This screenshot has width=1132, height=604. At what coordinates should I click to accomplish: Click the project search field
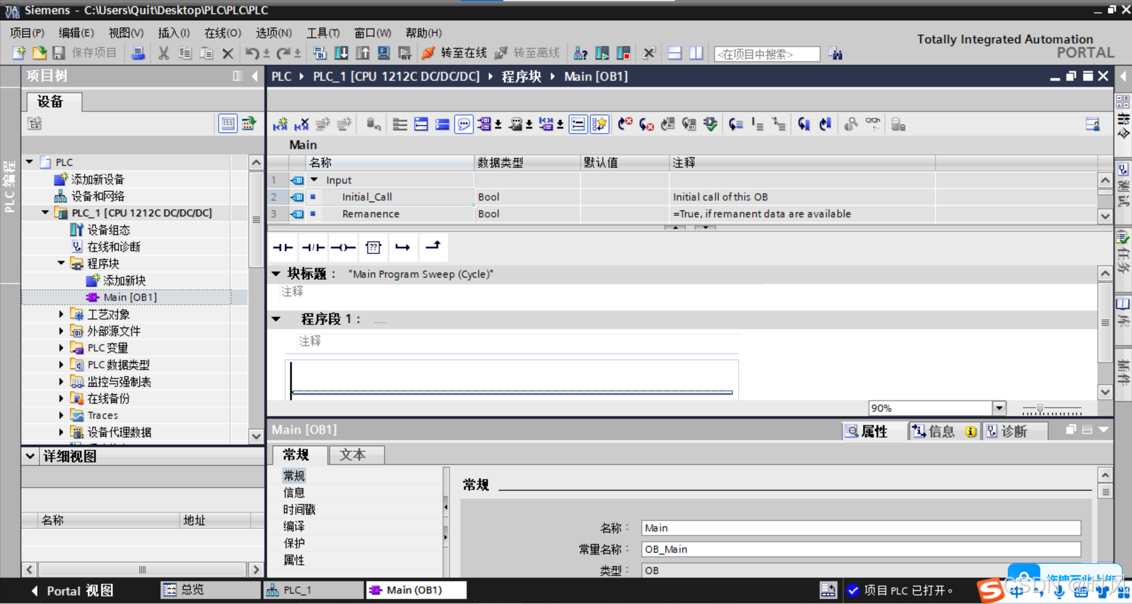tap(767, 54)
